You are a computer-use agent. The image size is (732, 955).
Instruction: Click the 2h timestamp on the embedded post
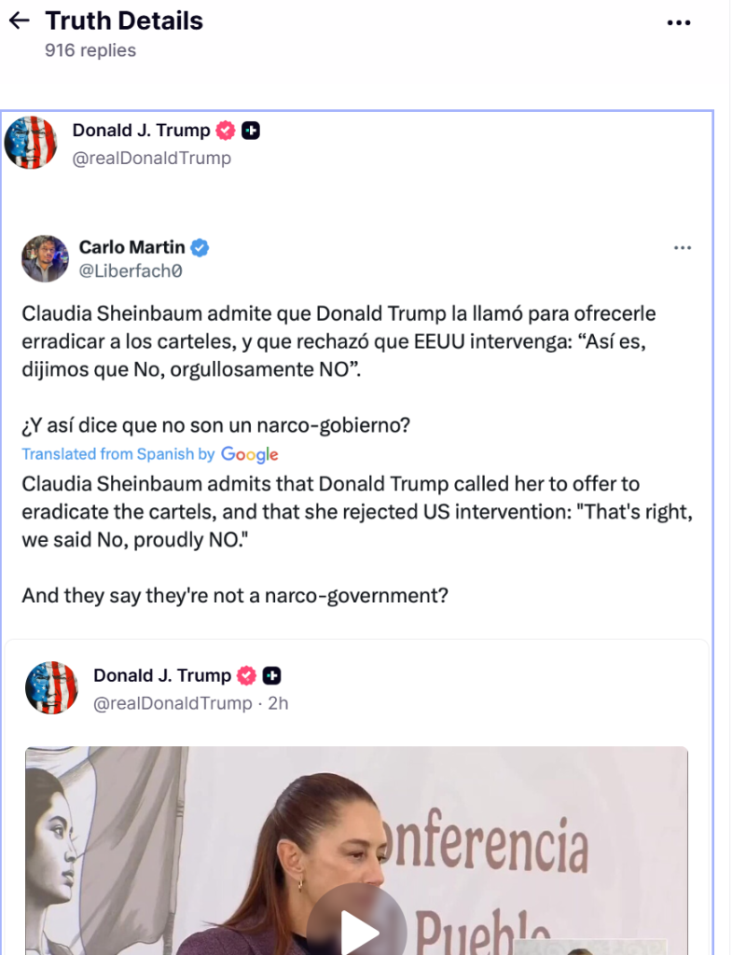coord(278,702)
